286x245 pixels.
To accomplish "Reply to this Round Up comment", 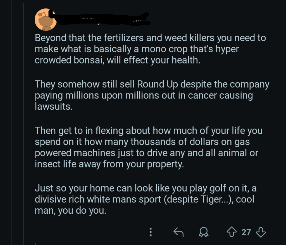I will [179, 232].
